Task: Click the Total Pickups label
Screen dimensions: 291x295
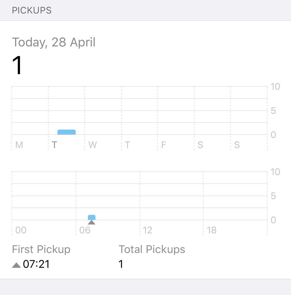Action: coord(152,249)
